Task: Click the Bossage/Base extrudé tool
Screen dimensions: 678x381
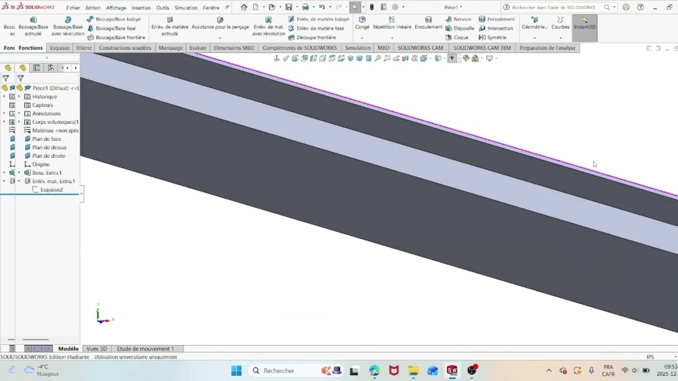Action: [33, 26]
